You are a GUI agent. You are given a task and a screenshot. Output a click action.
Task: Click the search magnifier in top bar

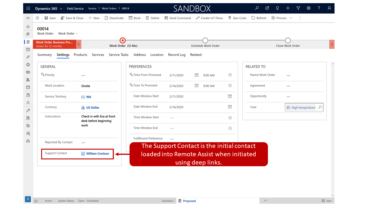pyautogui.click(x=257, y=8)
